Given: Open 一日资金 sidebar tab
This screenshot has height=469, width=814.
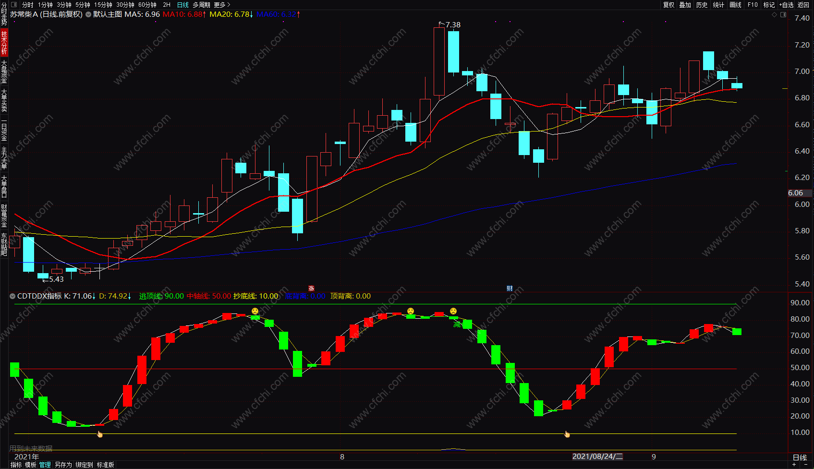Looking at the screenshot, I should (4, 130).
